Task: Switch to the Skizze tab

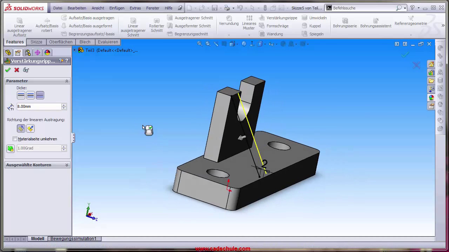Action: (36, 42)
